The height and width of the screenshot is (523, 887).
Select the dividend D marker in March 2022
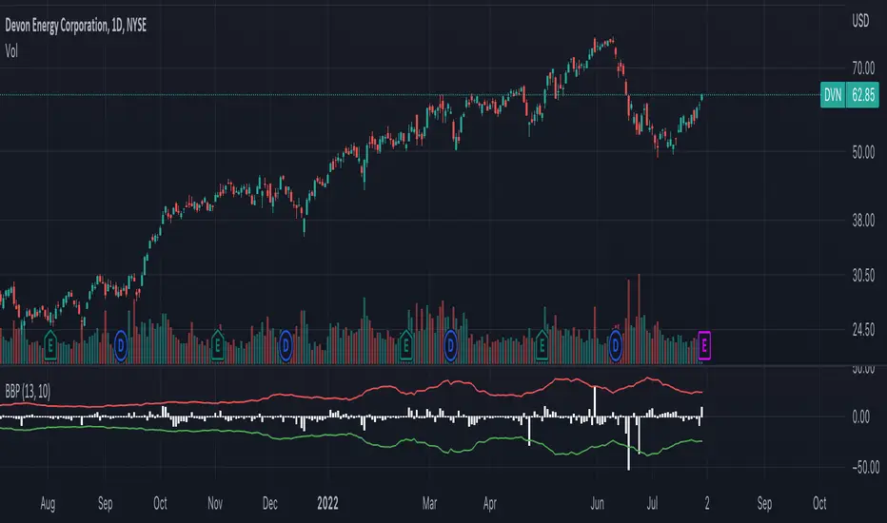coord(450,345)
